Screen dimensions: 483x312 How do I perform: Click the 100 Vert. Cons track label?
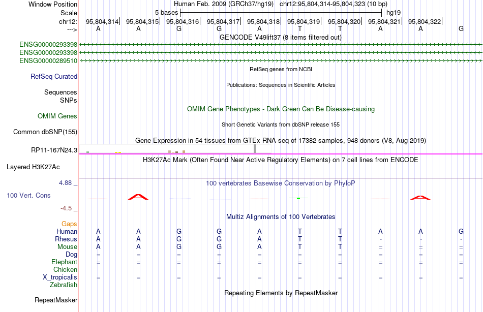click(28, 195)
